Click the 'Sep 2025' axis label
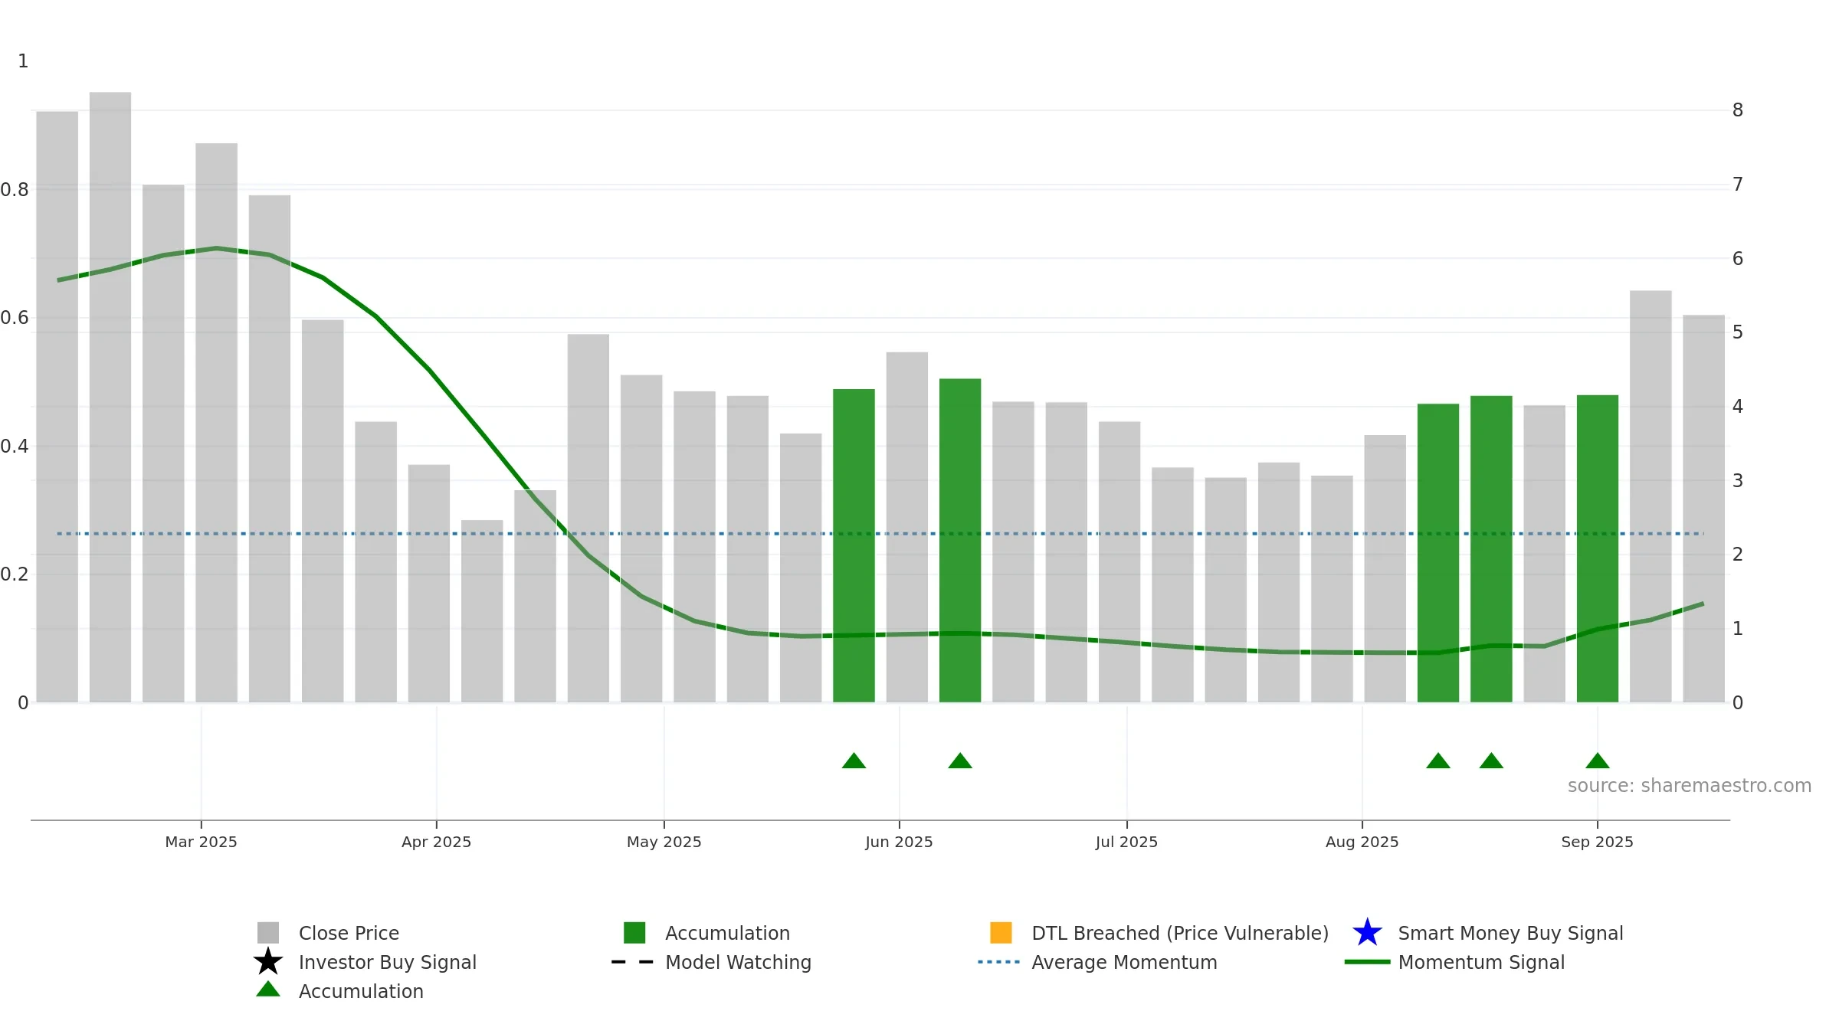1839x1034 pixels. 1598,842
